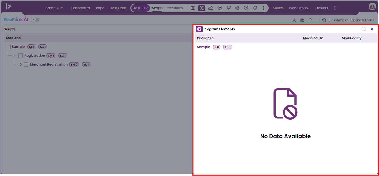Click the SC 1 badge on Registration row
Screen dimensions: 379x176
pos(63,56)
